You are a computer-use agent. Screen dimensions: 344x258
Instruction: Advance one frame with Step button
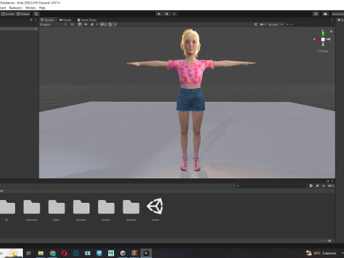tap(174, 14)
